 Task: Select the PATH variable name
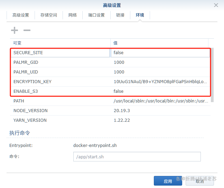click(19, 101)
